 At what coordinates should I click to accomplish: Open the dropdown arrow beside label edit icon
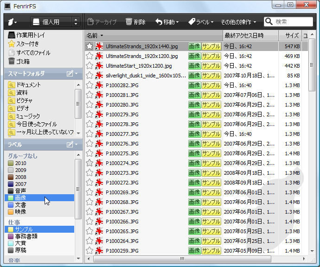[x=77, y=145]
